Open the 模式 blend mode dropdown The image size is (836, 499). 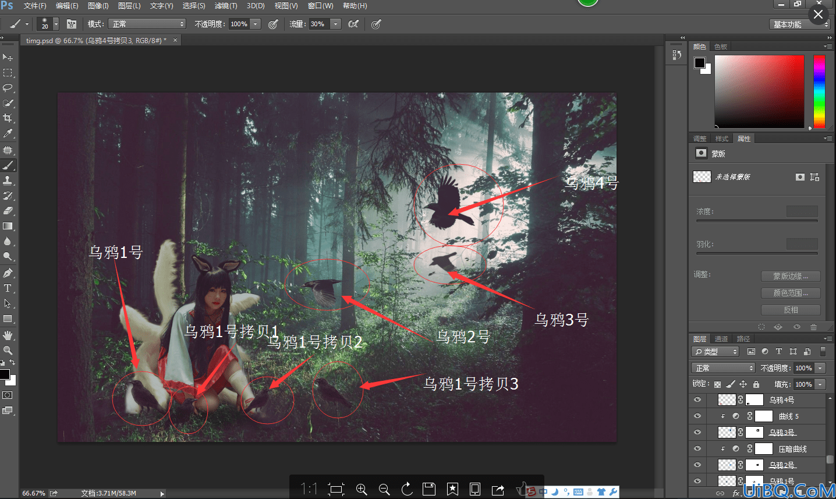(146, 24)
